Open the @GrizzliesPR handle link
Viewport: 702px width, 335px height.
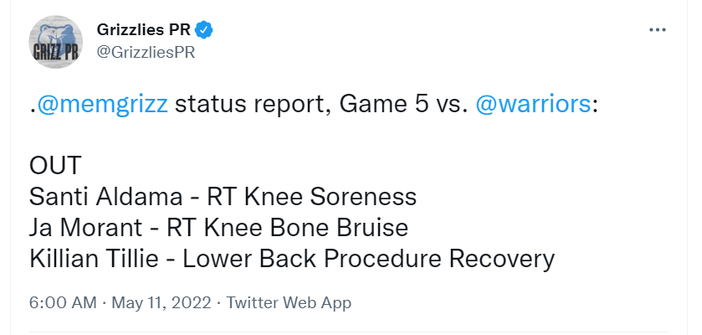(x=146, y=52)
